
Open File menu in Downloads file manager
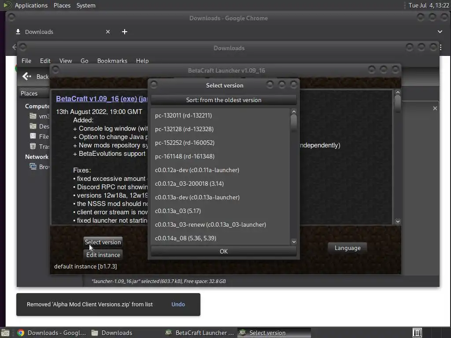pos(26,61)
